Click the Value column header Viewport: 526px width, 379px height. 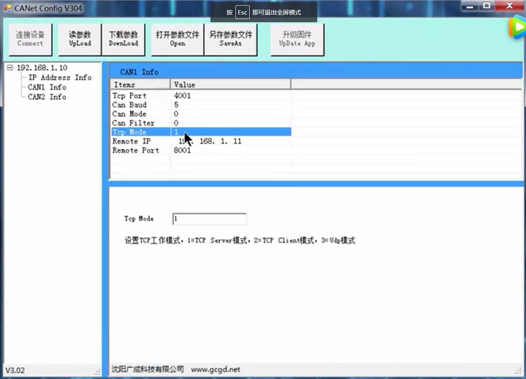tap(230, 85)
